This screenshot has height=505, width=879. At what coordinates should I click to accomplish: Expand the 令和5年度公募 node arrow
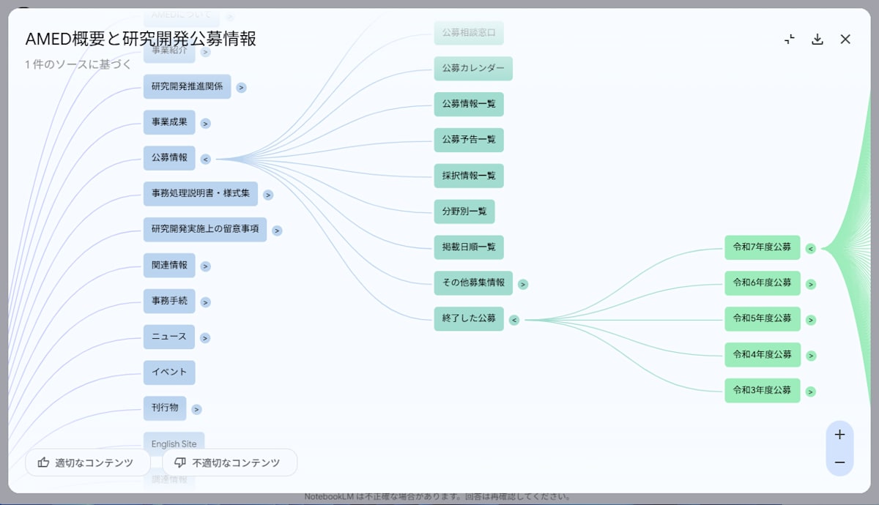coord(810,320)
